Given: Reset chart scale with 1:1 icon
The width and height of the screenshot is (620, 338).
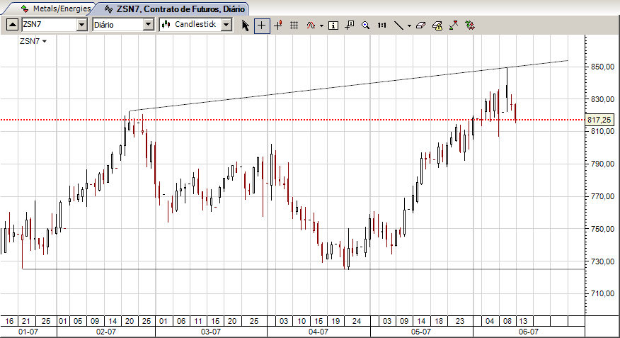Looking at the screenshot, I should tap(381, 26).
